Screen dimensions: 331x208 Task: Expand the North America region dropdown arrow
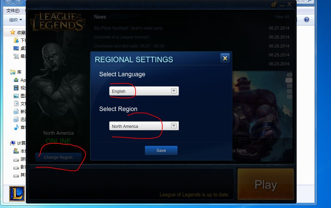pyautogui.click(x=174, y=126)
